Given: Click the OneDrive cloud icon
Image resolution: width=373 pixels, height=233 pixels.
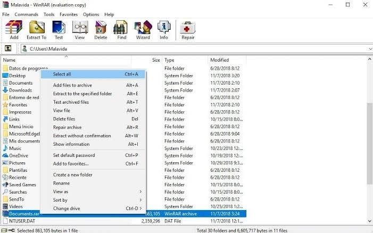Looking at the screenshot, I should pos(5,155).
